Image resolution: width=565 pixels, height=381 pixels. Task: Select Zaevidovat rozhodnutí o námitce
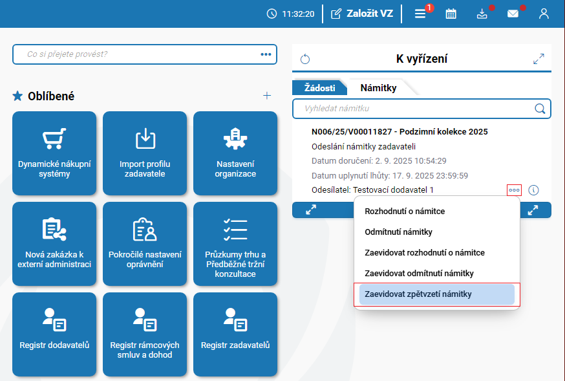coord(437,253)
